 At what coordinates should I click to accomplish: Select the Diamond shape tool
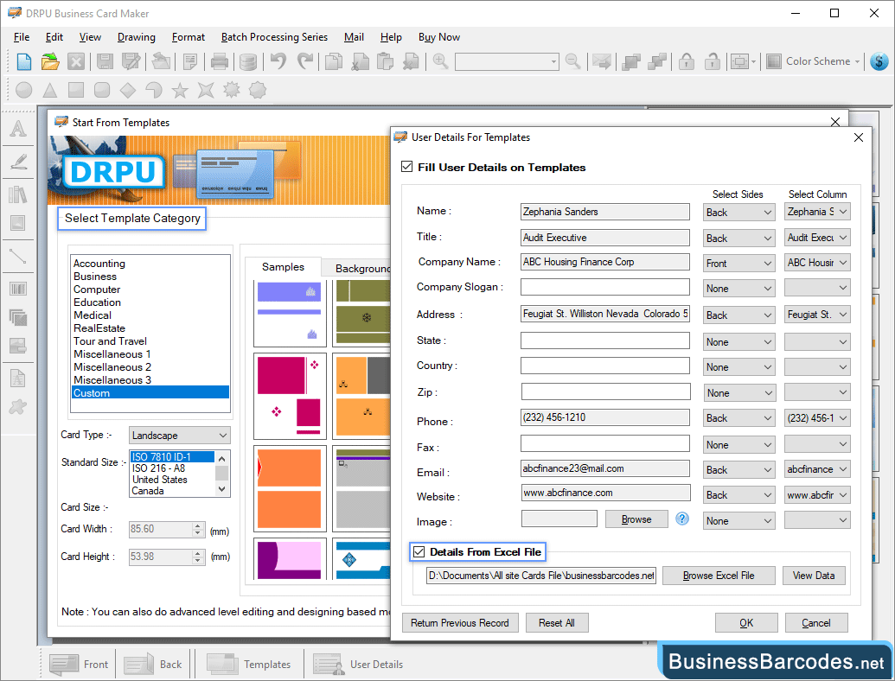pos(128,90)
